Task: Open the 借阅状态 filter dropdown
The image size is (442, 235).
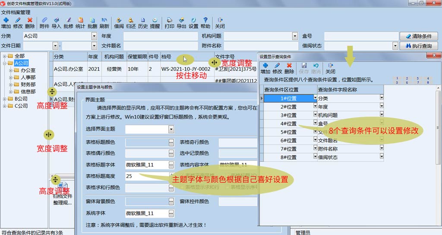Action: pyautogui.click(x=395, y=46)
